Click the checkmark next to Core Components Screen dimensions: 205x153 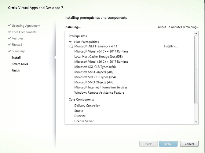point(9,32)
